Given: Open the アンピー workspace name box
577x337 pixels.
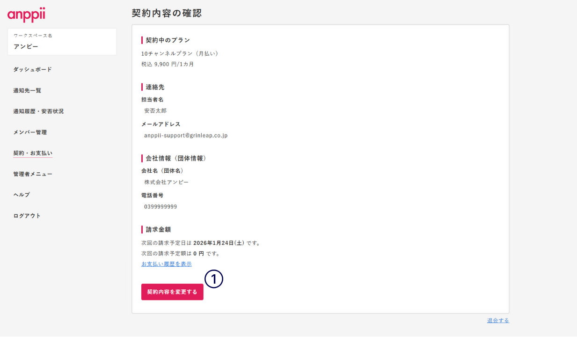Looking at the screenshot, I should coord(62,42).
